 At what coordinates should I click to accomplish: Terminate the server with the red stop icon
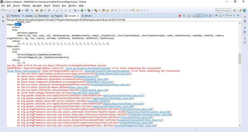point(180,16)
